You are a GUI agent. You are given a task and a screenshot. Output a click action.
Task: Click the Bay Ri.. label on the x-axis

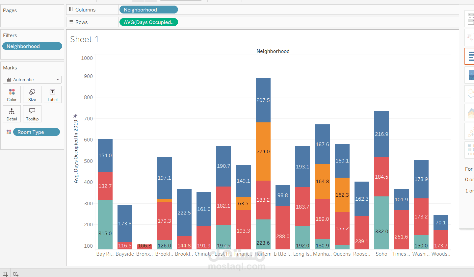[x=105, y=254]
